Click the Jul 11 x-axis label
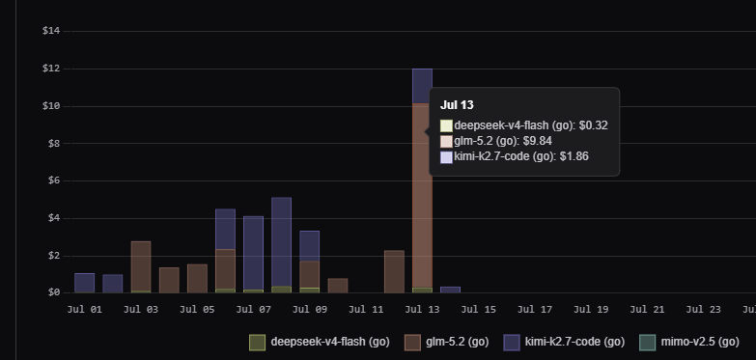 tap(366, 310)
